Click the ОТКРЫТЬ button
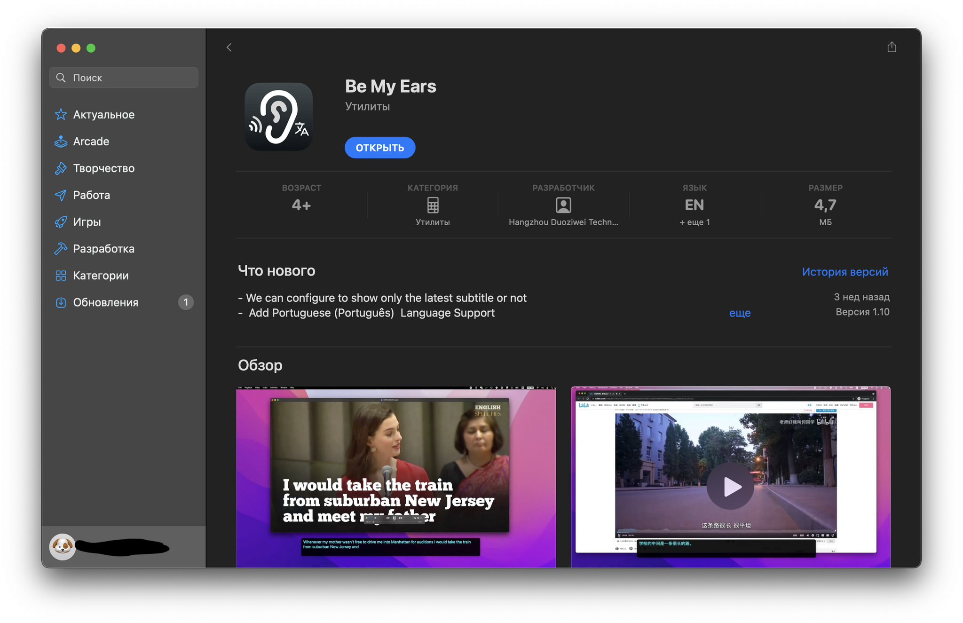This screenshot has height=623, width=963. pos(380,148)
